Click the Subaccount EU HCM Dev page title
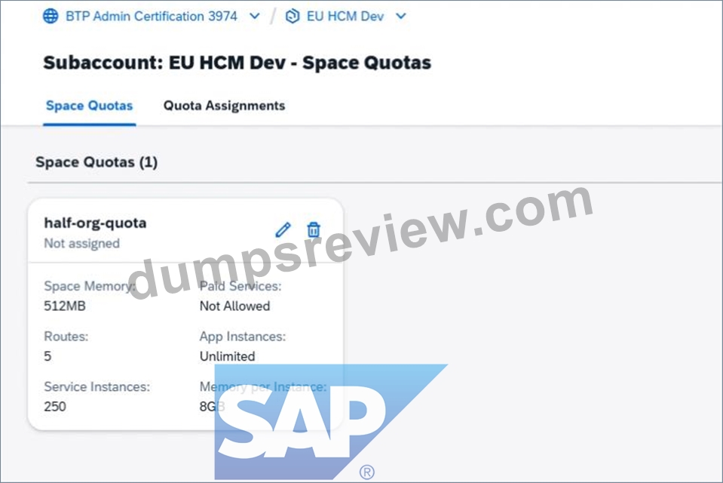 click(x=237, y=63)
